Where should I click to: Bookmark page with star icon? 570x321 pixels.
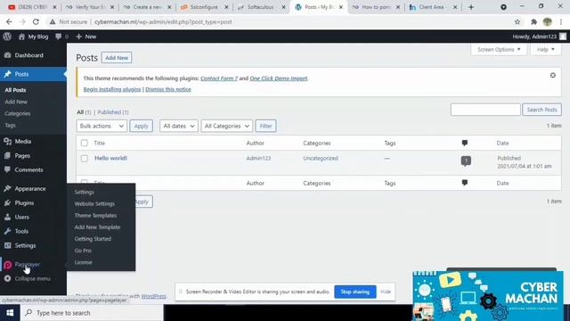point(517,21)
